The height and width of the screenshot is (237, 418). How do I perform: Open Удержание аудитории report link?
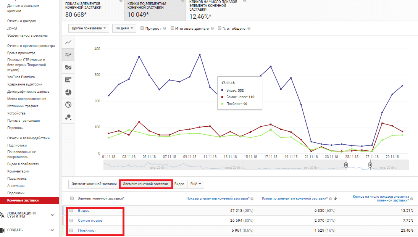pyautogui.click(x=25, y=84)
